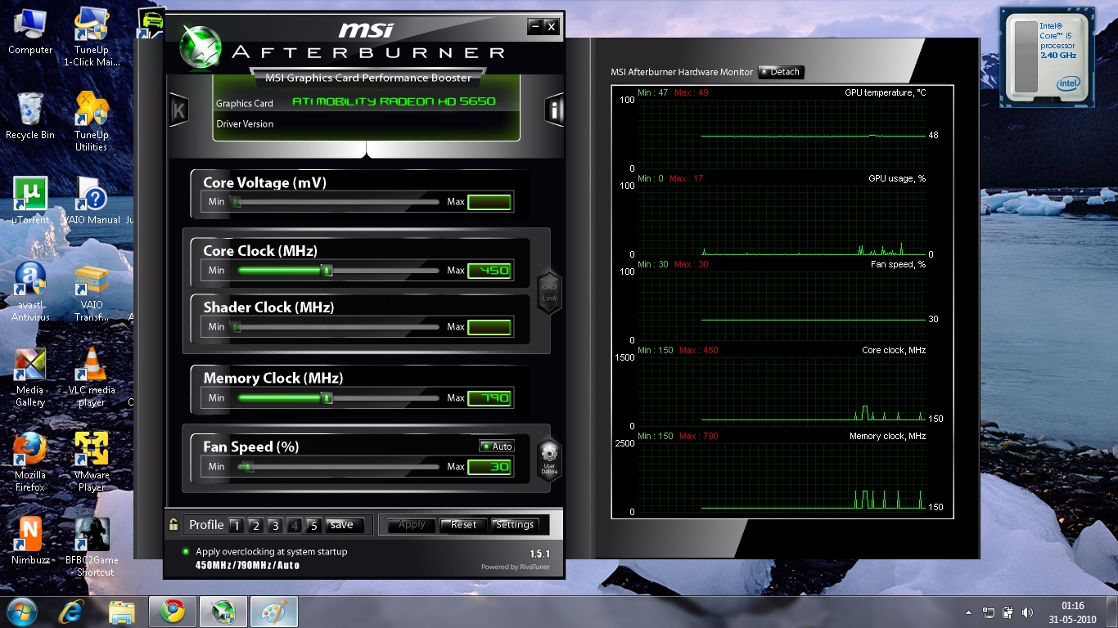The width and height of the screenshot is (1118, 628).
Task: Click the Kombustor "K" side button
Action: click(178, 110)
